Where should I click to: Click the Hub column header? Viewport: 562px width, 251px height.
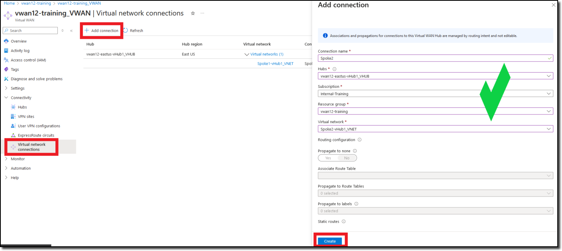[90, 44]
